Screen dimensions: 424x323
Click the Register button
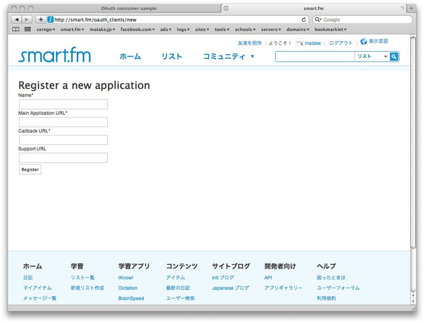(x=30, y=169)
